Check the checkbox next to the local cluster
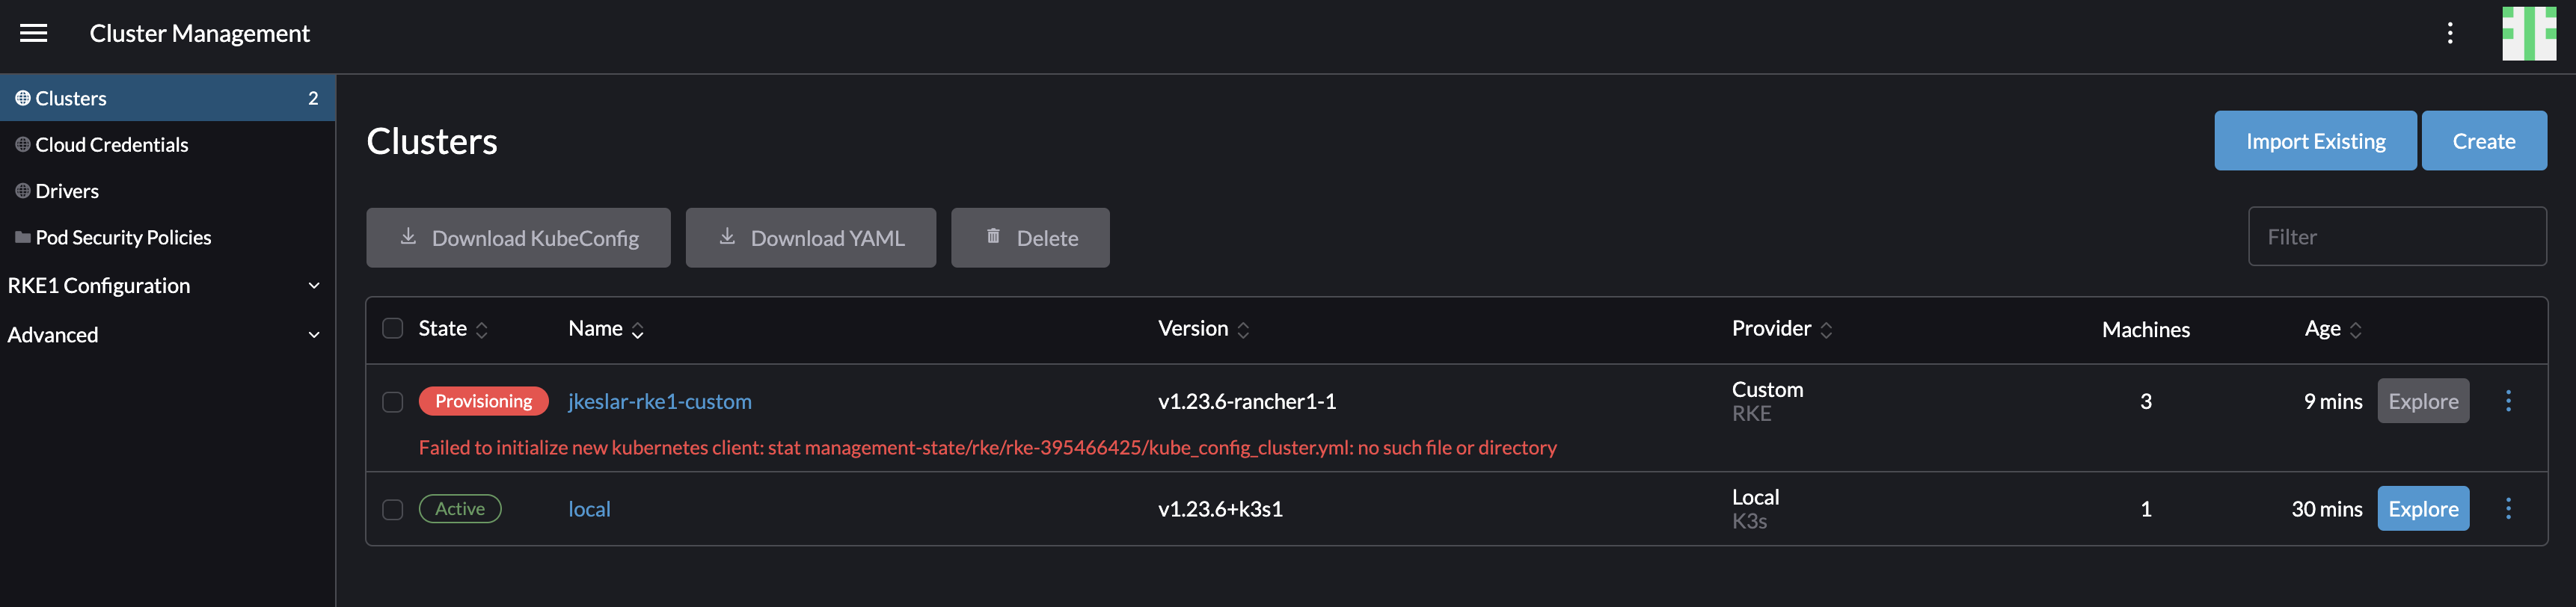Image resolution: width=2576 pixels, height=607 pixels. [392, 508]
